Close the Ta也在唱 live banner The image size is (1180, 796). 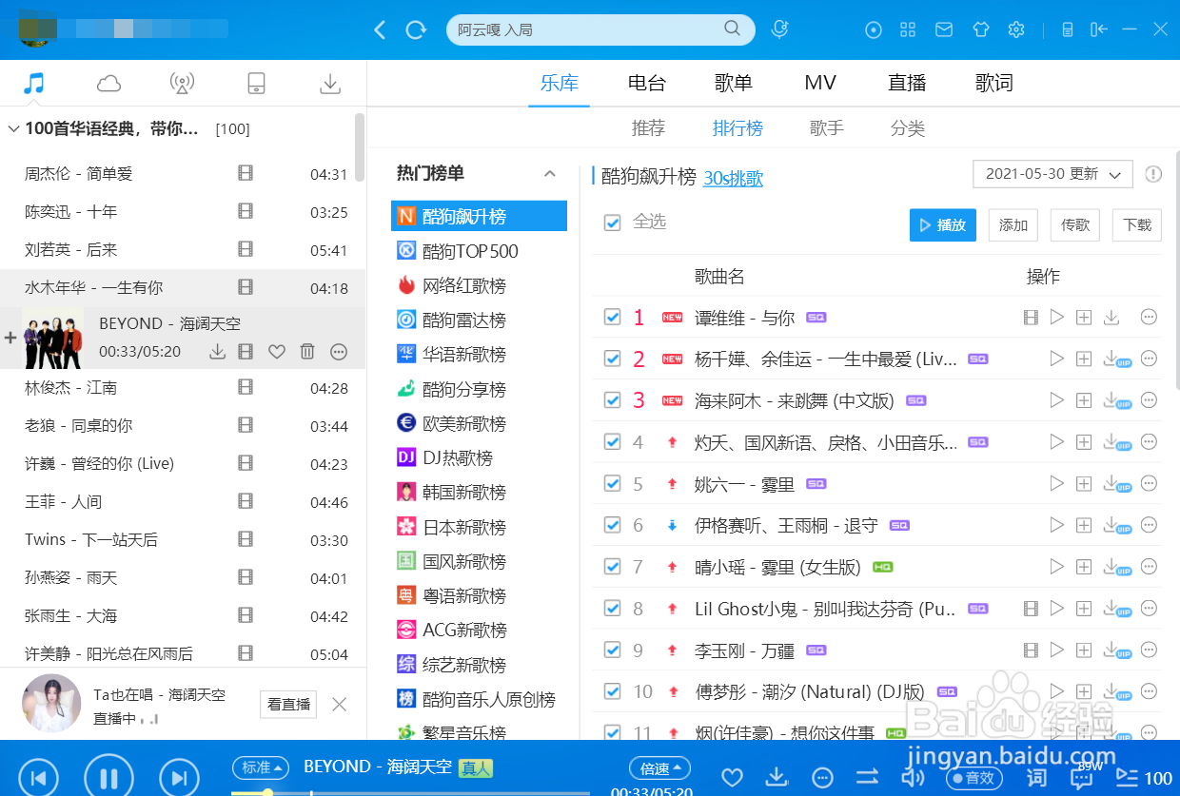(340, 704)
